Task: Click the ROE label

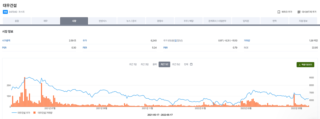Action: point(246,48)
